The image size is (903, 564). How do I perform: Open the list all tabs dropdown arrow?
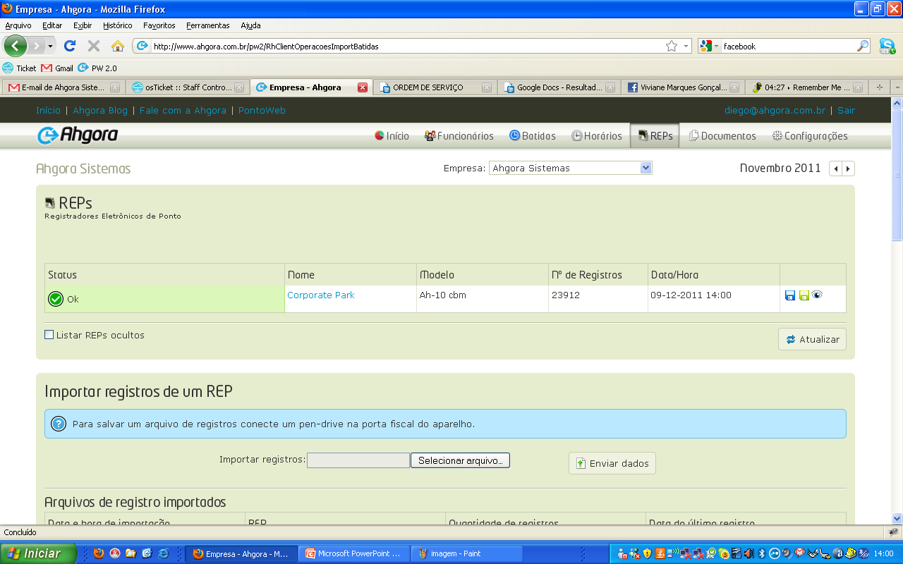(x=897, y=87)
